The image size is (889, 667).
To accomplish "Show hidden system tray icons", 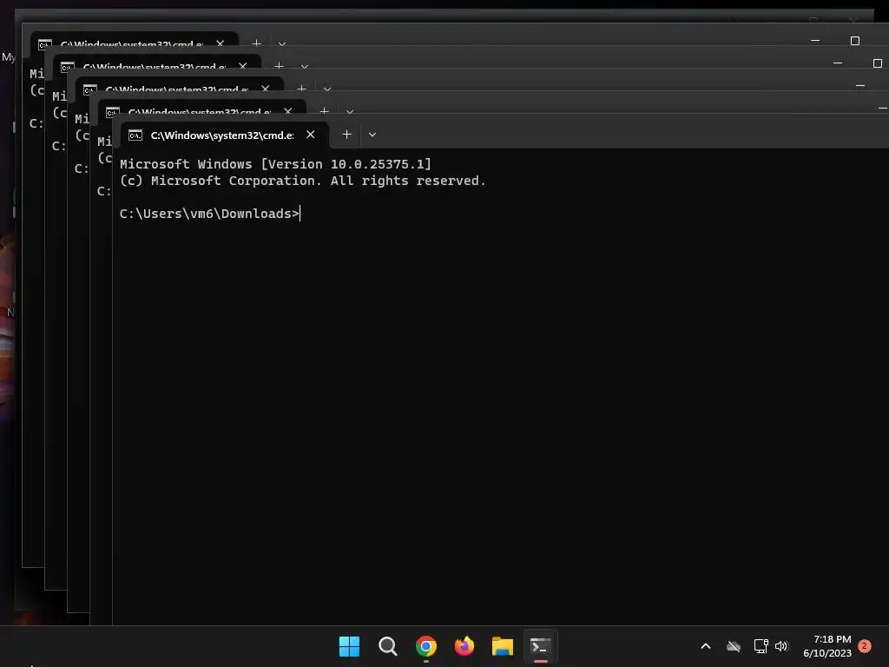I will coord(706,646).
